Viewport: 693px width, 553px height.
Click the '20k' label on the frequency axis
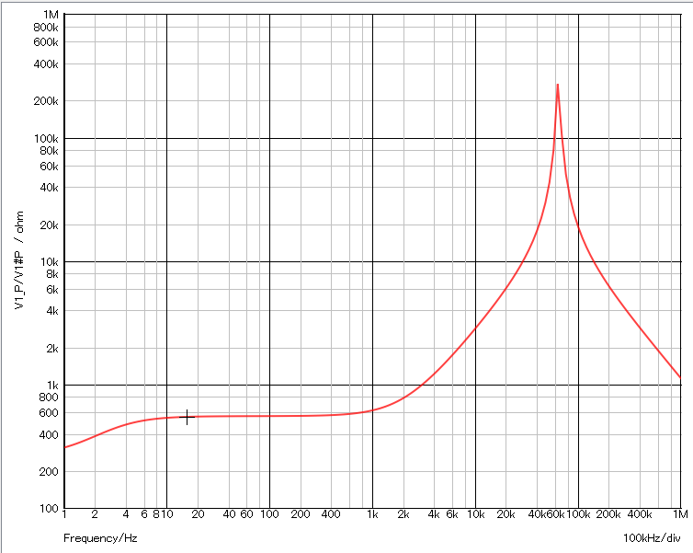(x=506, y=514)
